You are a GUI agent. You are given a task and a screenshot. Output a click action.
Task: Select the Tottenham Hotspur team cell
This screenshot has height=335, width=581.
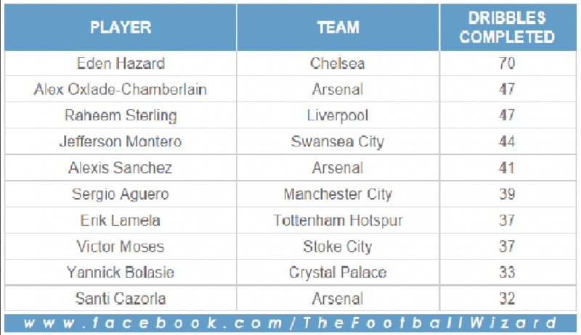point(338,220)
